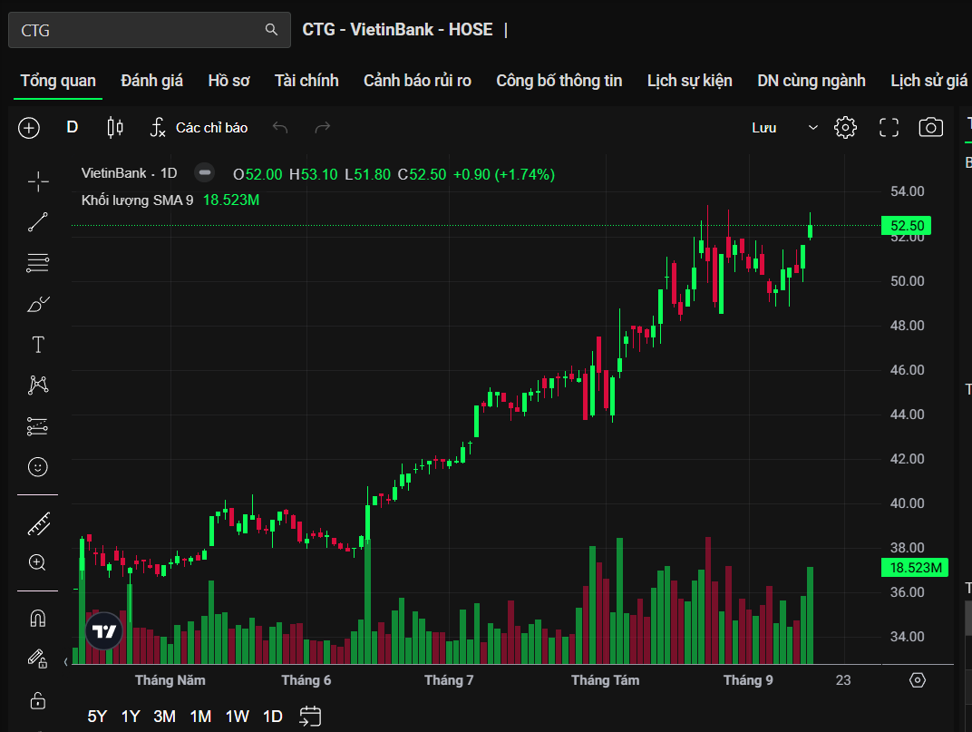
Task: Open chart settings gear
Action: click(x=846, y=128)
